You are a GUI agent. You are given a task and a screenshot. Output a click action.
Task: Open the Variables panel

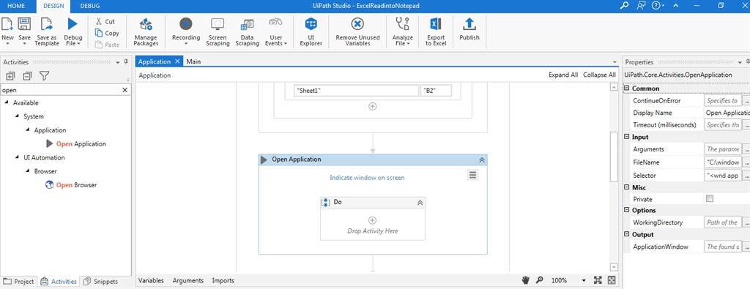pos(151,280)
